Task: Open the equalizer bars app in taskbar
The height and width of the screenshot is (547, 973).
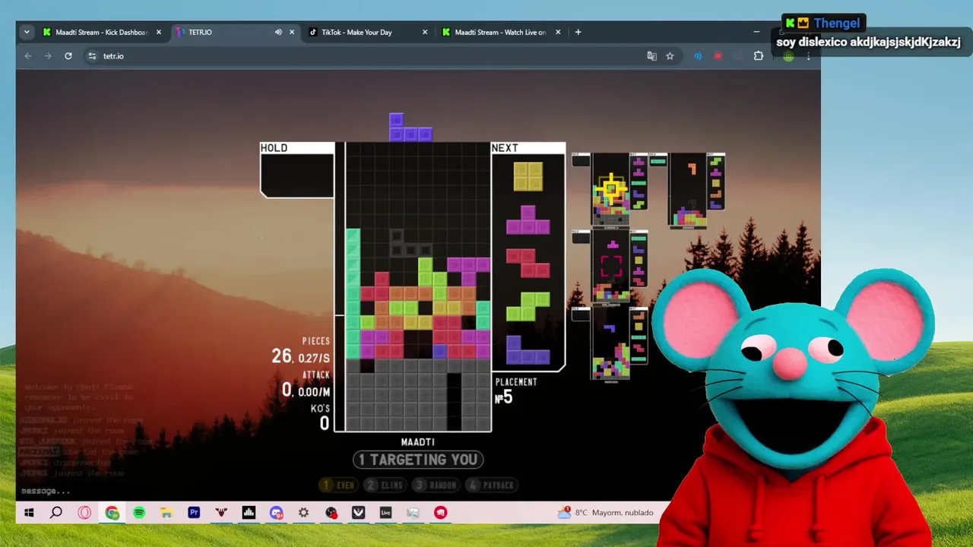Action: (249, 513)
